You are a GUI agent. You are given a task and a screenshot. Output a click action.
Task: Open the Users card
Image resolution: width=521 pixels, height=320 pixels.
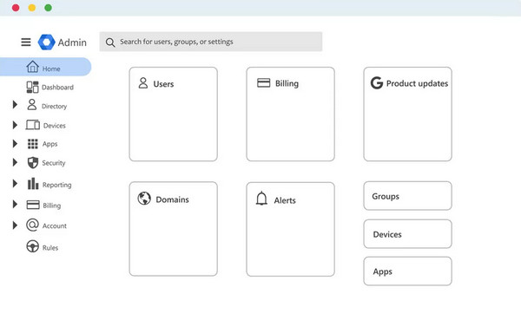pyautogui.click(x=174, y=114)
